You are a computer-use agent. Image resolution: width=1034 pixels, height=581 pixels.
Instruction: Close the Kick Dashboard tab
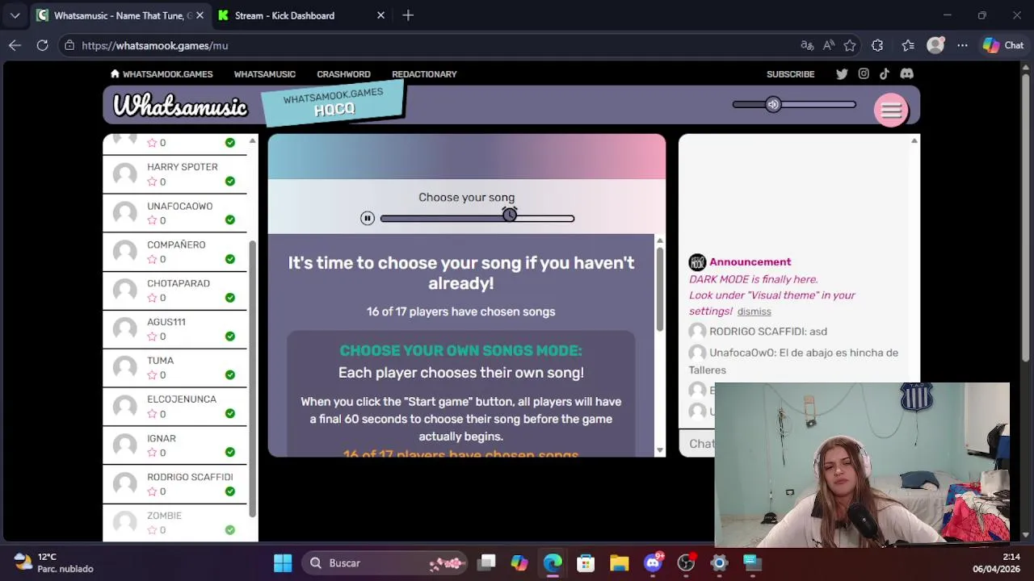pyautogui.click(x=380, y=15)
